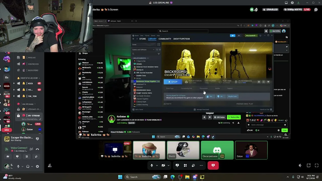
Task: Open the soundboard from the call control bar
Action: [x=193, y=165]
